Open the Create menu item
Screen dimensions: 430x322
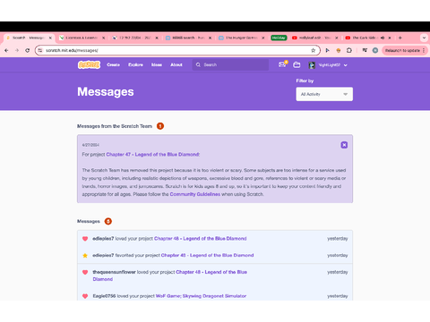pyautogui.click(x=113, y=64)
